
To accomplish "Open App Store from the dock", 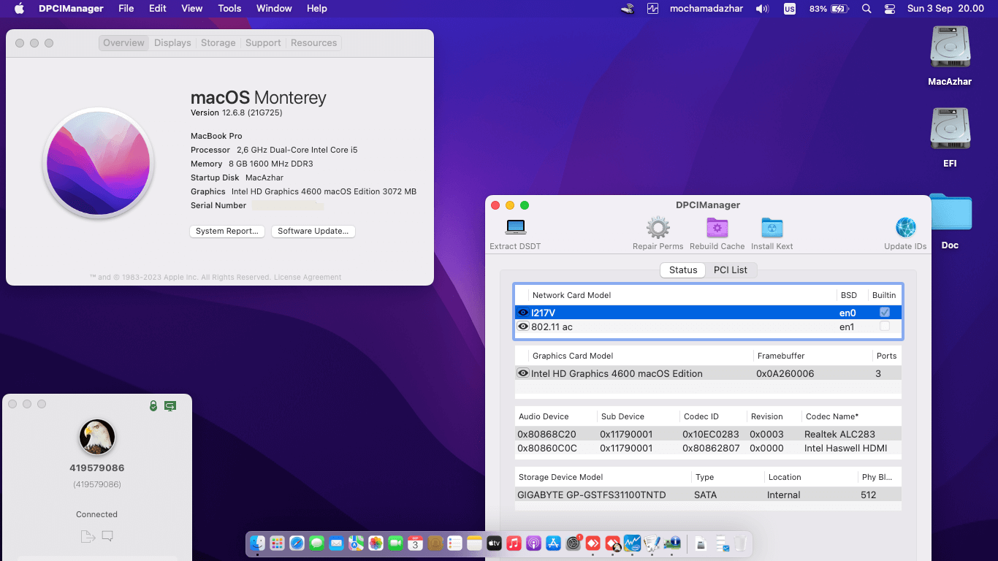I will tap(553, 543).
